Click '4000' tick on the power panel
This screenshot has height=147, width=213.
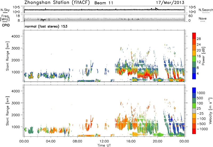click(x=16, y=36)
